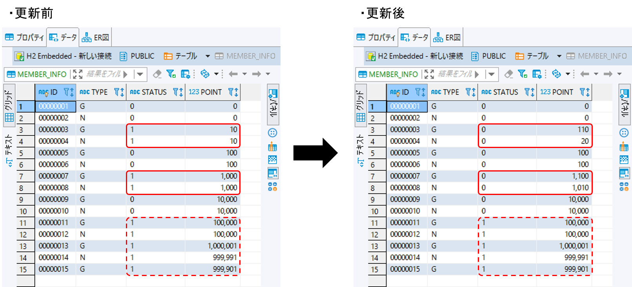Select POINT value 1,010 in right grid
This screenshot has width=632, height=287.
coord(563,188)
